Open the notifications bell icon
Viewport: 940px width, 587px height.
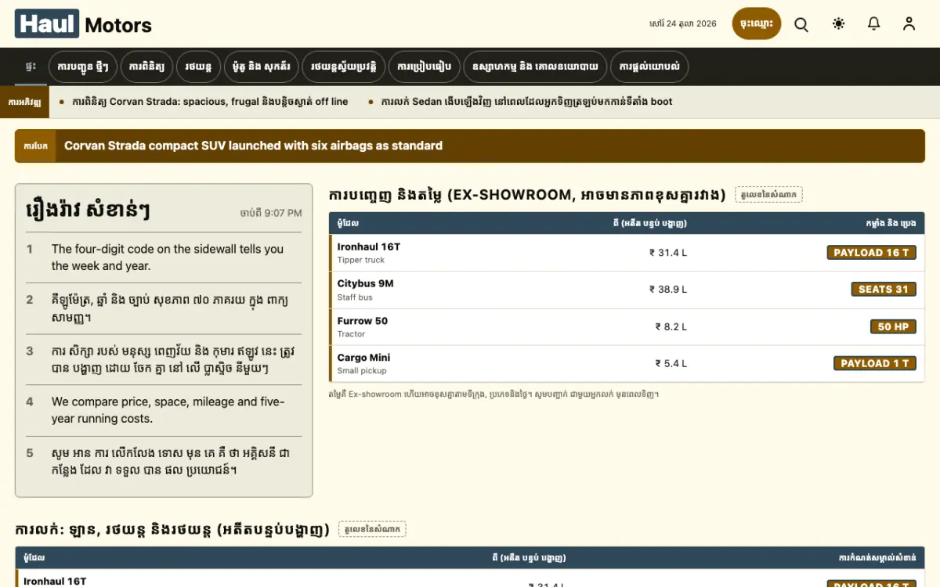pyautogui.click(x=874, y=23)
